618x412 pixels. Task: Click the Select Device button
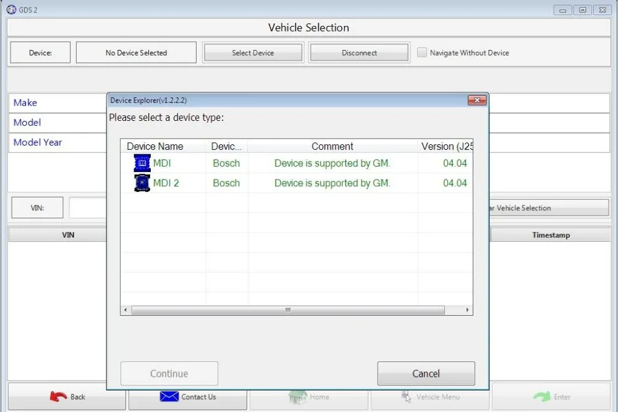coord(253,52)
